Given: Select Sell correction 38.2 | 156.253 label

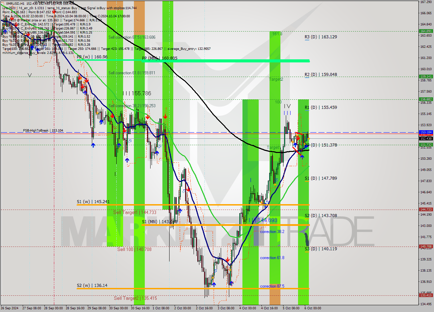Looking at the screenshot, I should [x=132, y=106].
